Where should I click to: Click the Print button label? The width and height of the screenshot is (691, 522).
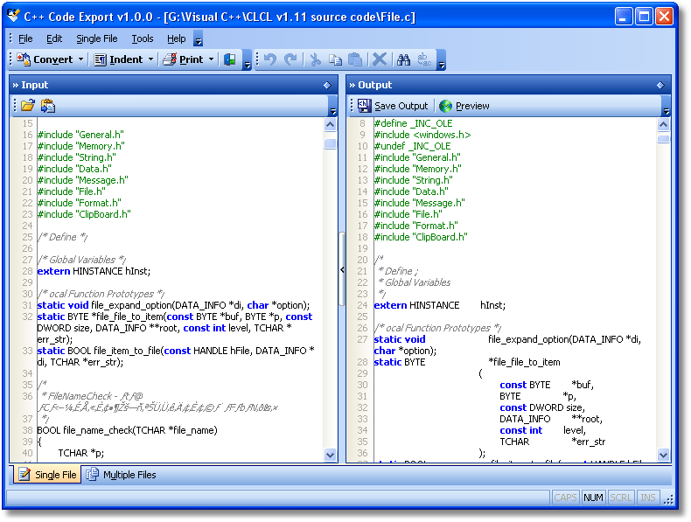(x=192, y=59)
